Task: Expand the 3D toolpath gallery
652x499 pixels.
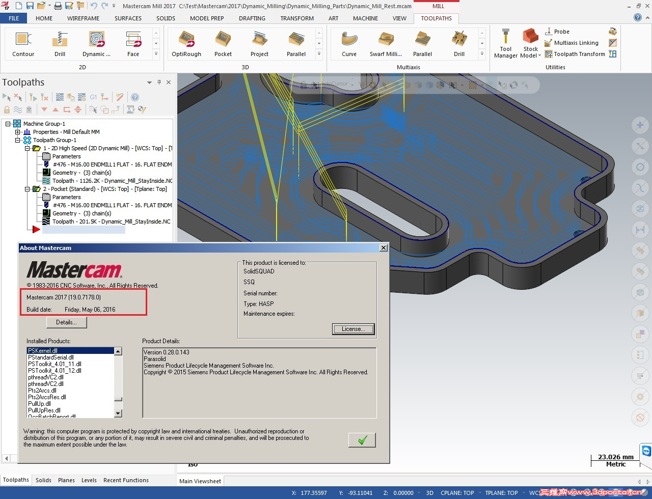Action: coord(319,54)
